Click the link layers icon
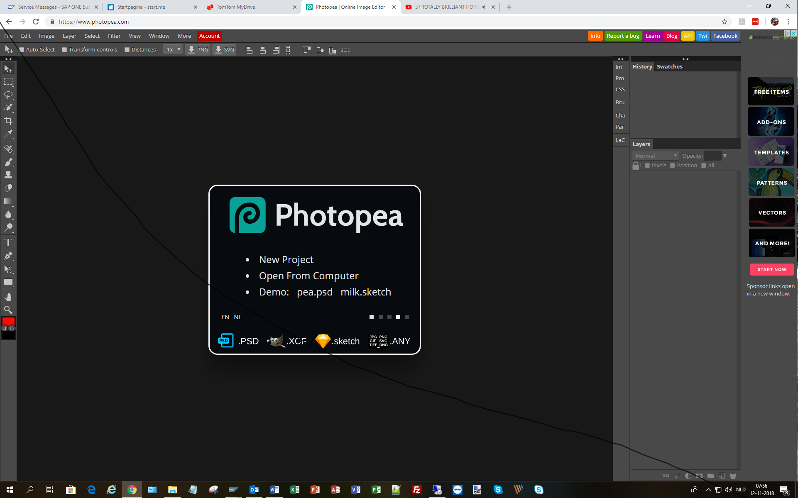 [x=666, y=476]
